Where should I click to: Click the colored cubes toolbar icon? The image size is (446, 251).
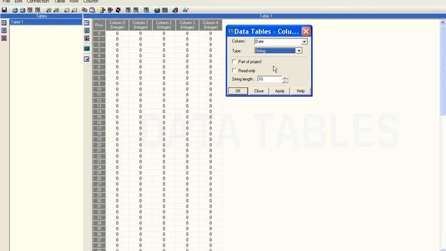tap(175, 10)
